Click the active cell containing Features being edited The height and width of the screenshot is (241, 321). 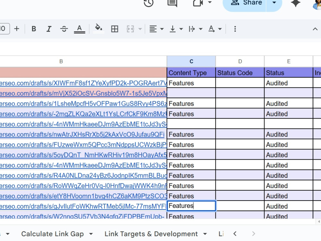pos(191,206)
